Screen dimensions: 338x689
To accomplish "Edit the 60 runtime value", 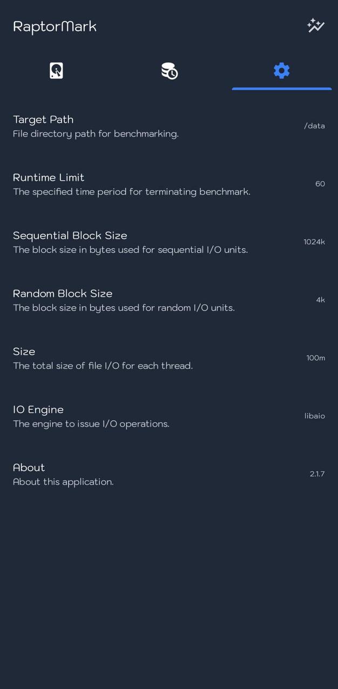I will click(320, 184).
